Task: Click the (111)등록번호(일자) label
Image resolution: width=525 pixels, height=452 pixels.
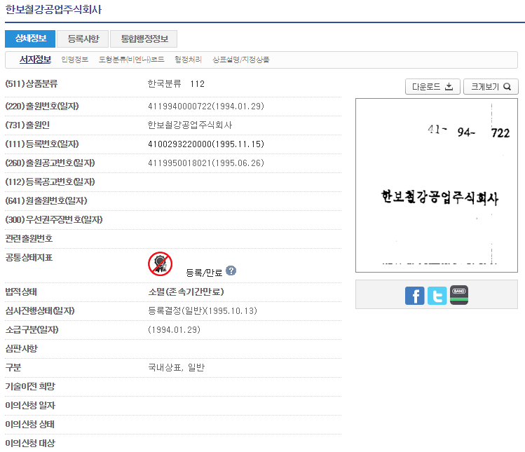Action: coord(42,144)
